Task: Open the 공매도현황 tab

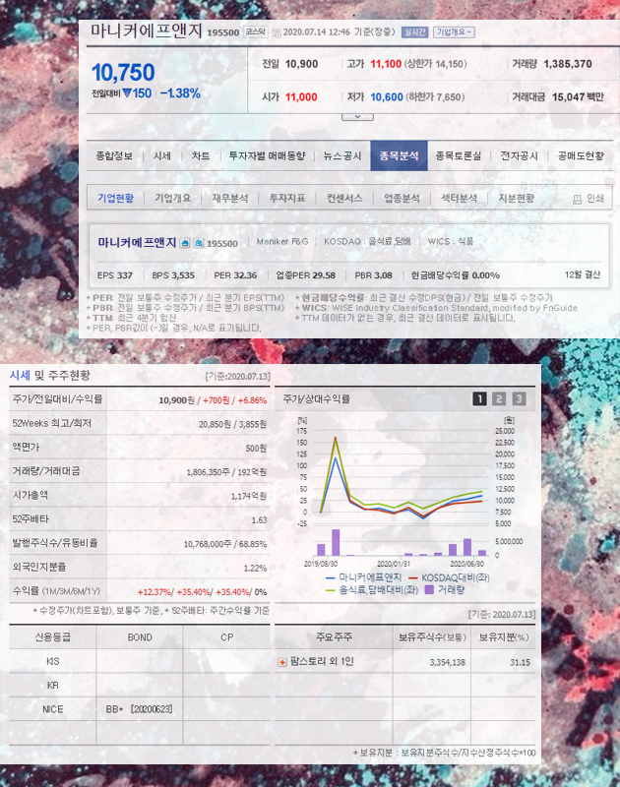Action: coord(581,156)
